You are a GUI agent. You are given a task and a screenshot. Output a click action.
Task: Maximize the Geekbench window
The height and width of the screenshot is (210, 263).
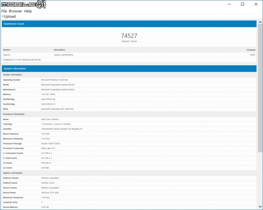tap(243, 4)
